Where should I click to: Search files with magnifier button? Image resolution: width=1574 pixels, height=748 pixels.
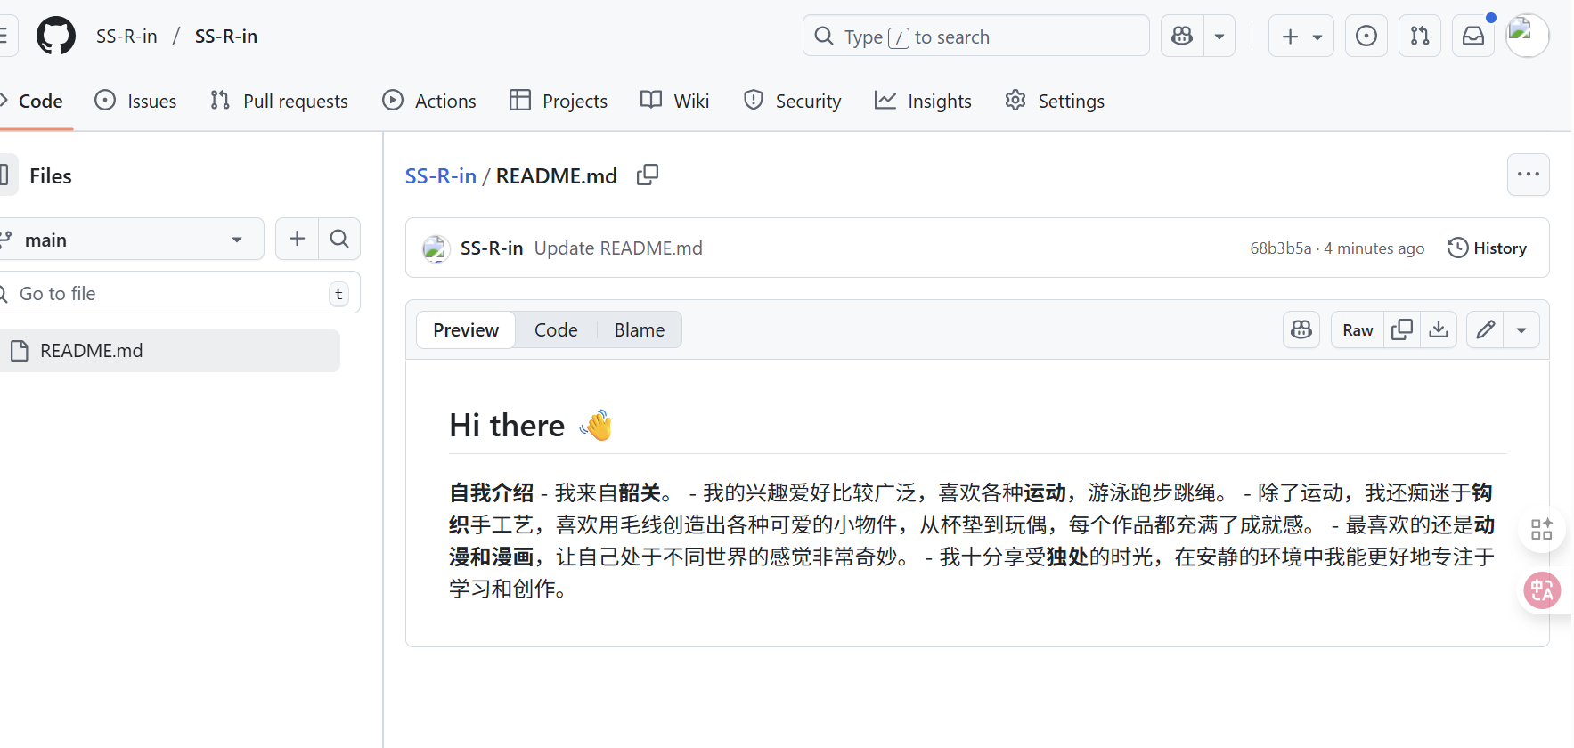(x=339, y=239)
